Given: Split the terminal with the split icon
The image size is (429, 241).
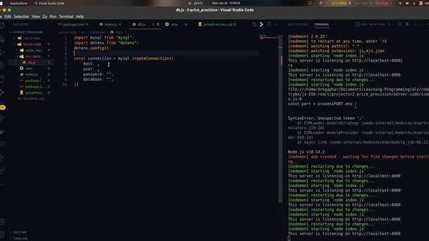Looking at the screenshot, I should point(400,24).
